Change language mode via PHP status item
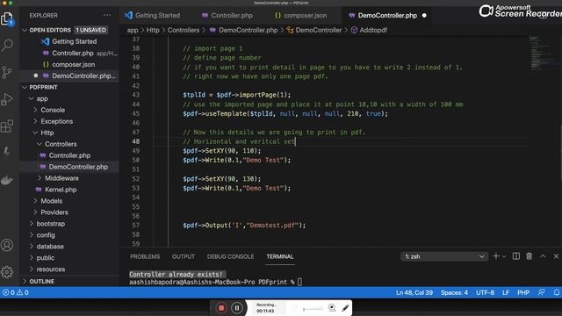 pyautogui.click(x=523, y=292)
